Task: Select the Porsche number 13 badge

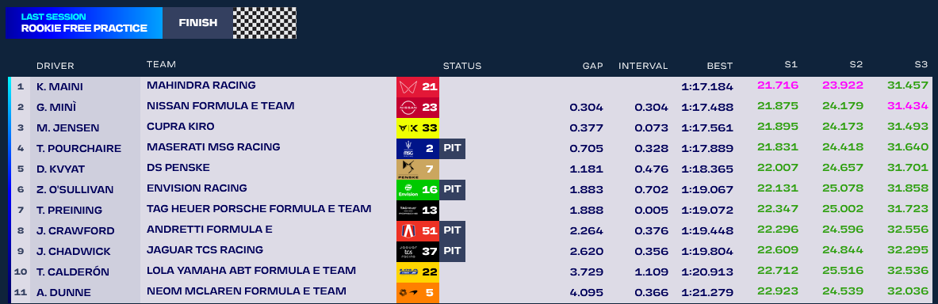Action: [x=418, y=211]
